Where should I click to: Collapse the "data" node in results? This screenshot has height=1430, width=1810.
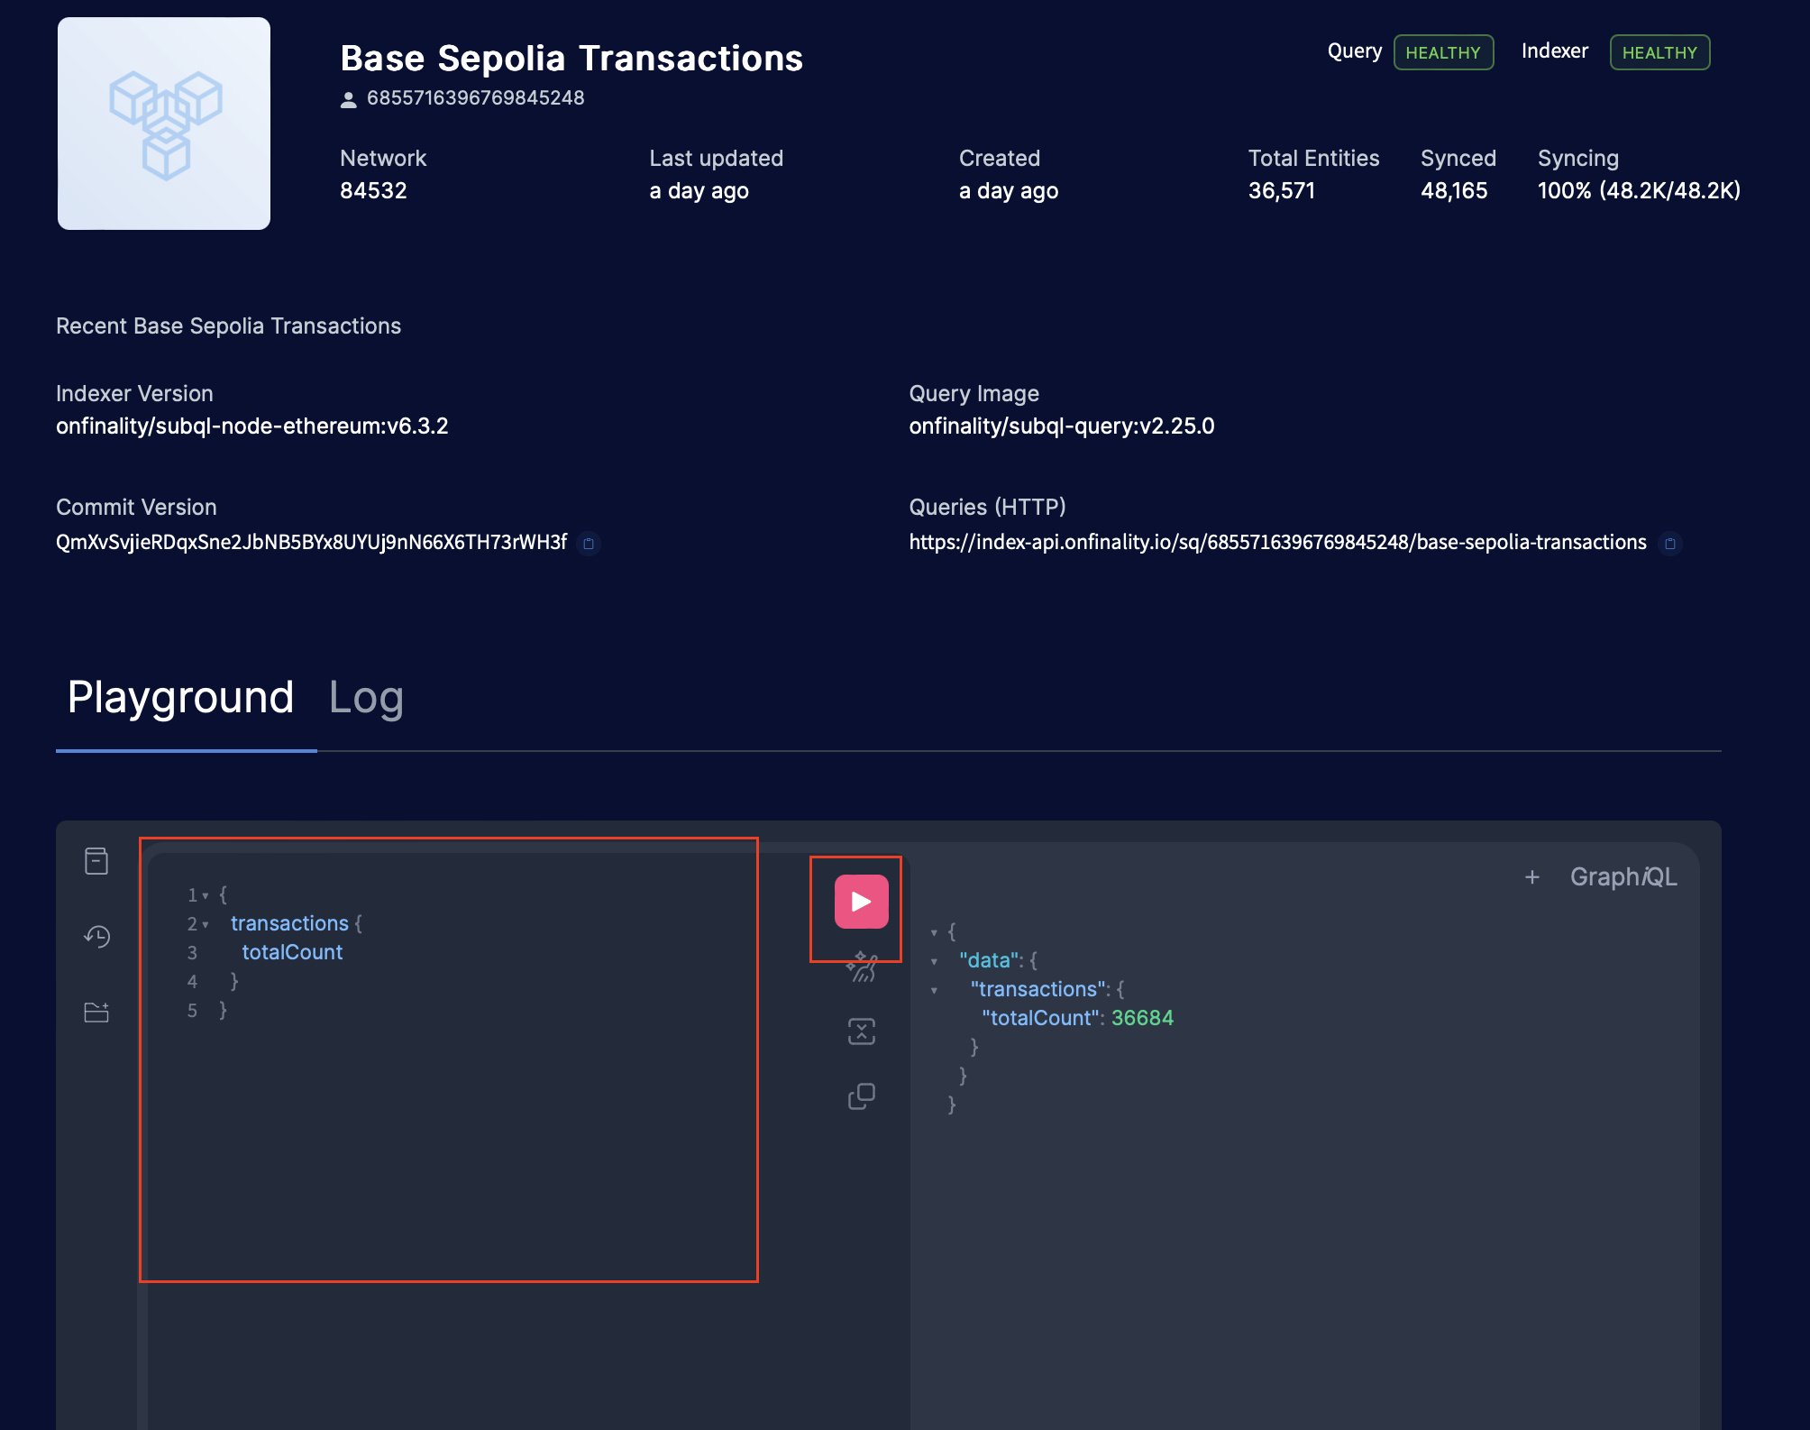click(x=935, y=962)
